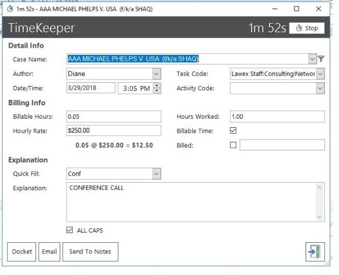Click the Explanation scrollbar down arrow

click(x=319, y=217)
